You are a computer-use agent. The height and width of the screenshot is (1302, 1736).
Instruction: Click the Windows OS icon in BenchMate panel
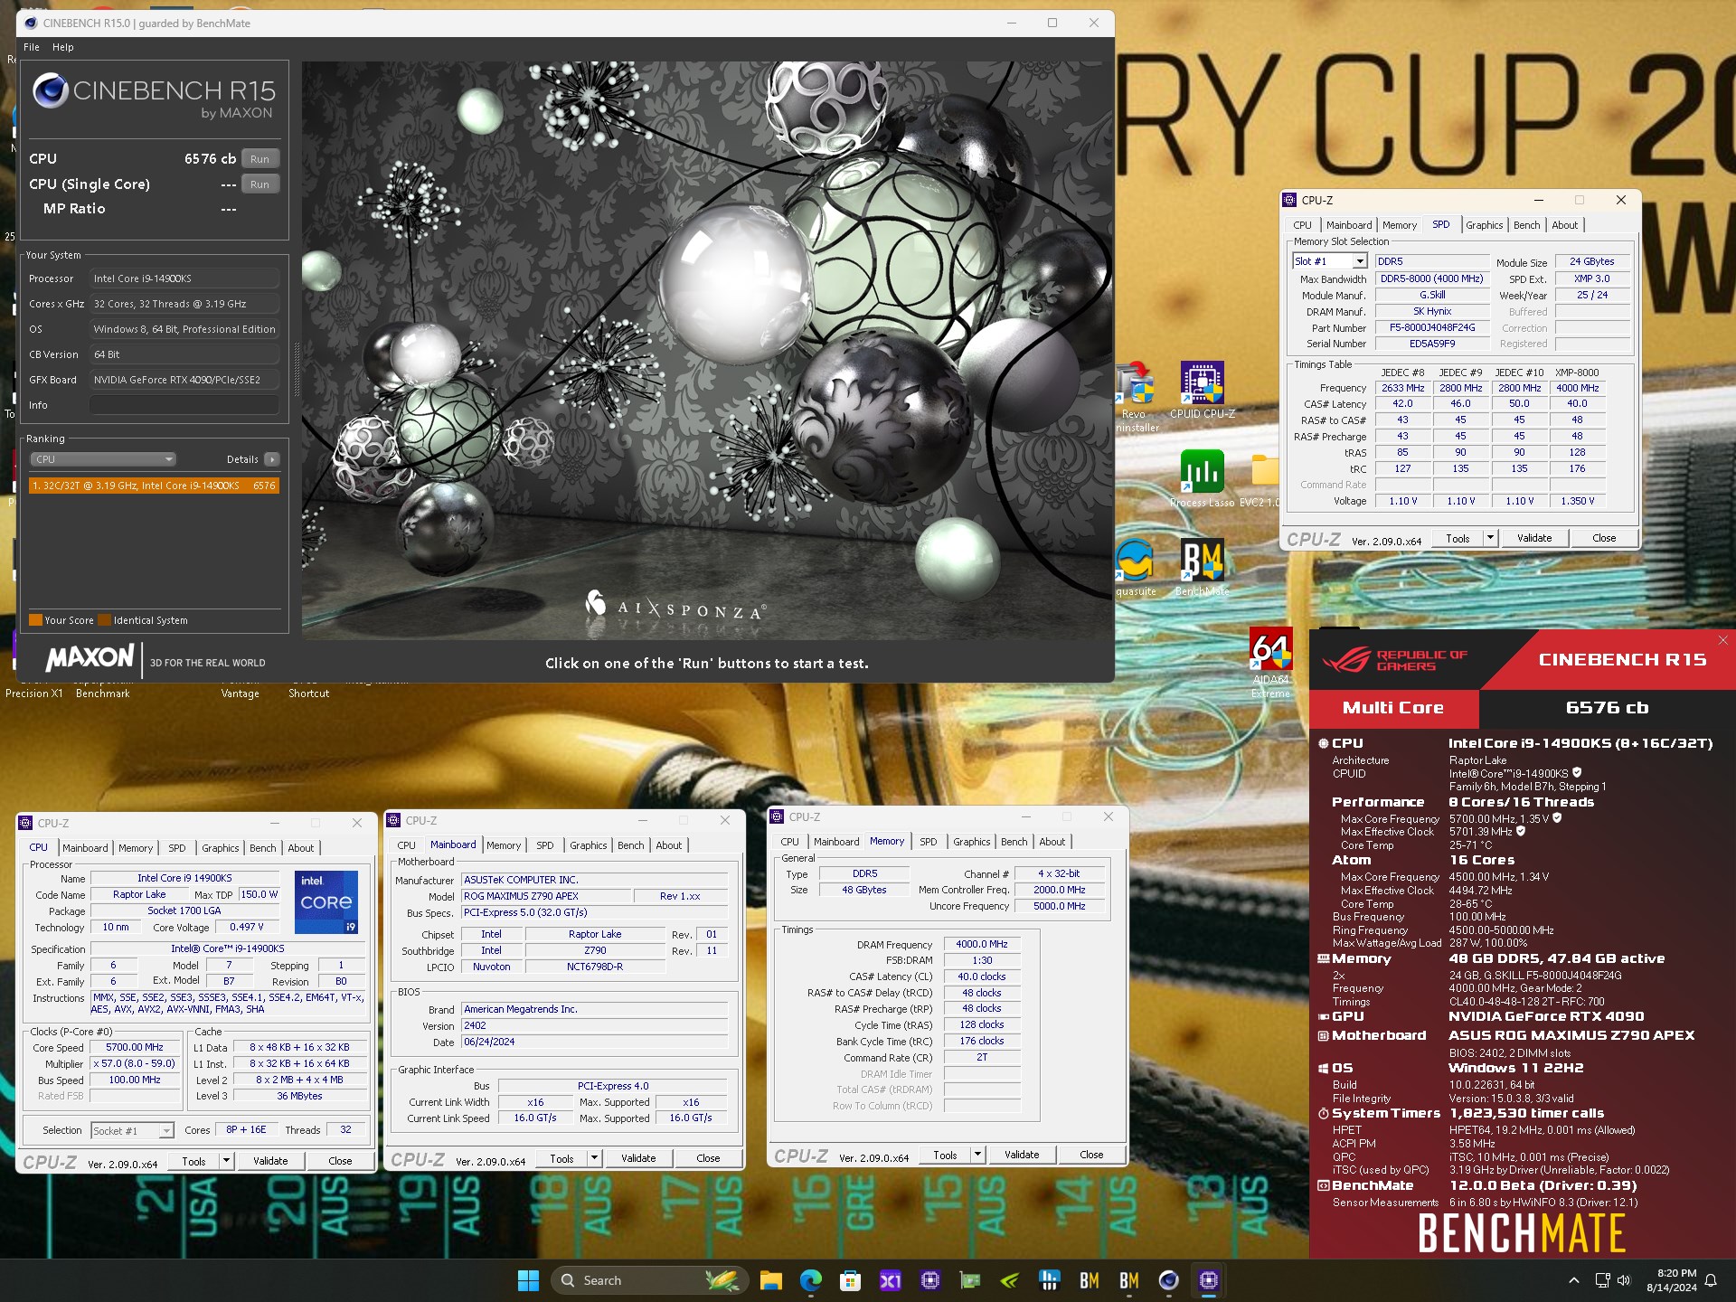coord(1324,1068)
